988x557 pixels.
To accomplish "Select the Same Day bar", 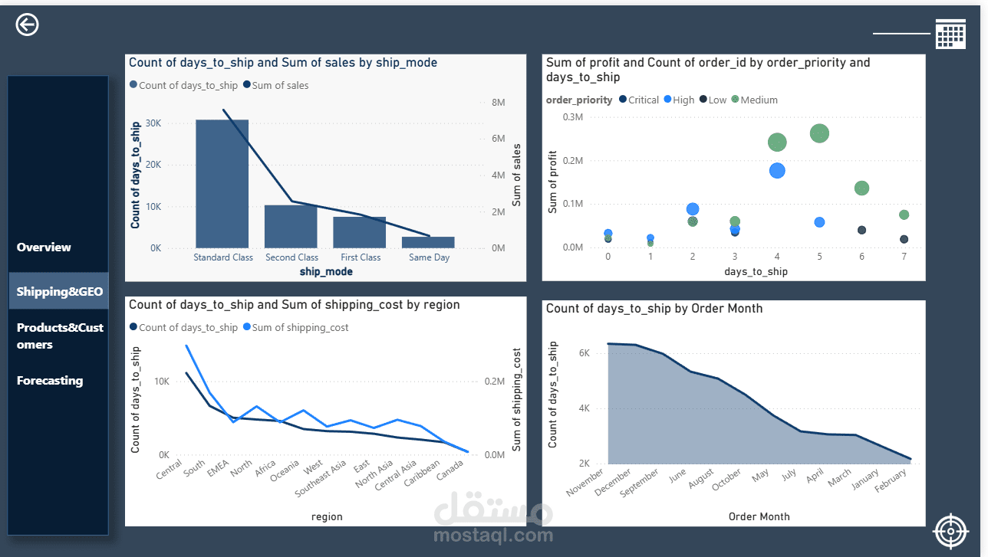I will tap(428, 242).
